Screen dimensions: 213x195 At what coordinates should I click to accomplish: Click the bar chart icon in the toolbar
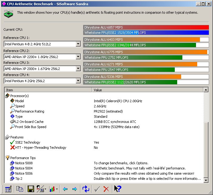(52, 189)
